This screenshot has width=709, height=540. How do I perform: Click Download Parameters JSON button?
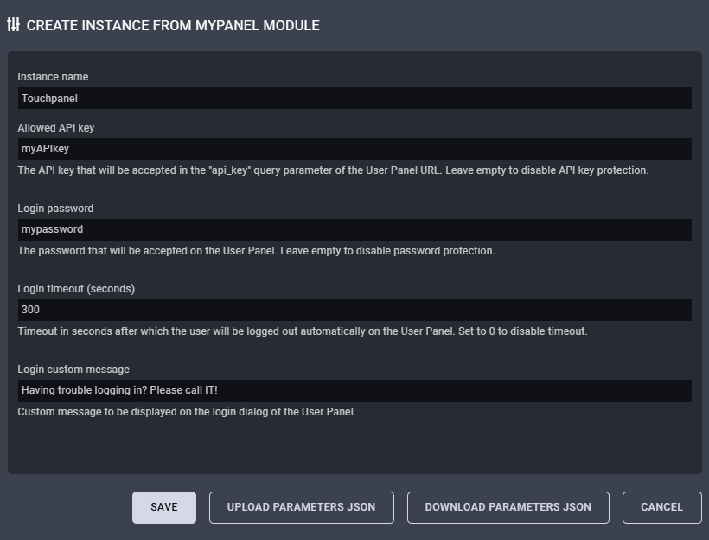coord(508,507)
